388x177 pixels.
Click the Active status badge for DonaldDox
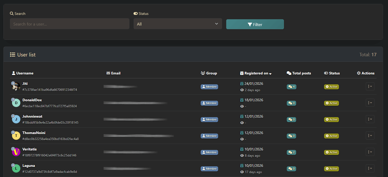(331, 103)
